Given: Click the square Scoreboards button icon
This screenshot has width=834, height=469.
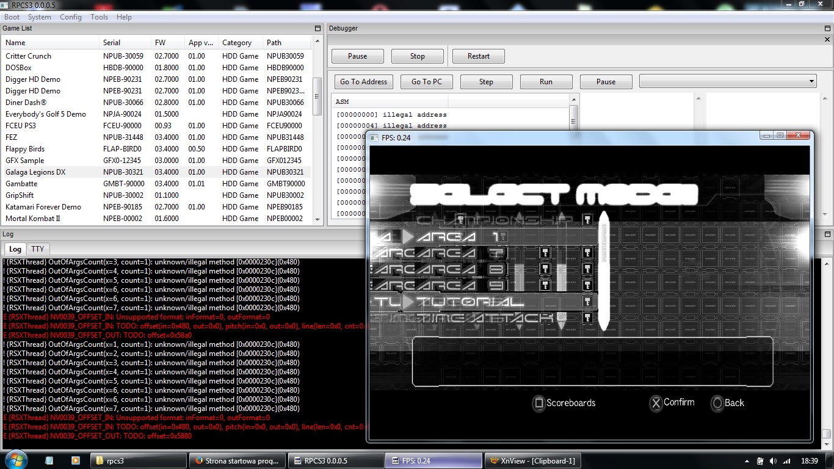Looking at the screenshot, I should click(x=538, y=403).
